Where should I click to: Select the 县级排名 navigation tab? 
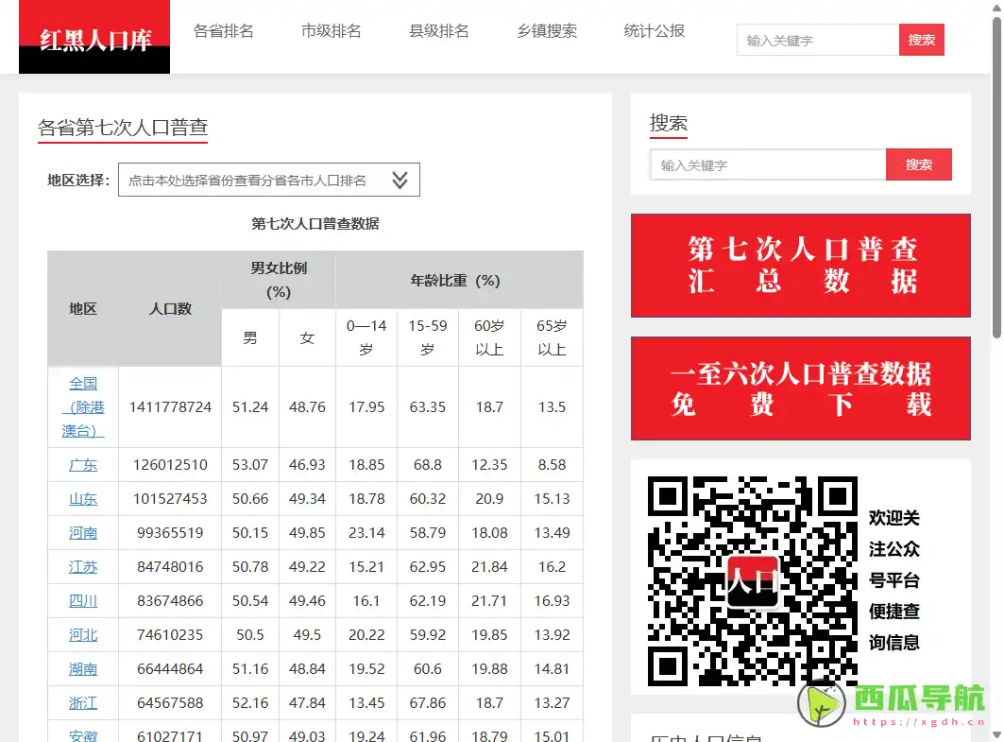(438, 30)
